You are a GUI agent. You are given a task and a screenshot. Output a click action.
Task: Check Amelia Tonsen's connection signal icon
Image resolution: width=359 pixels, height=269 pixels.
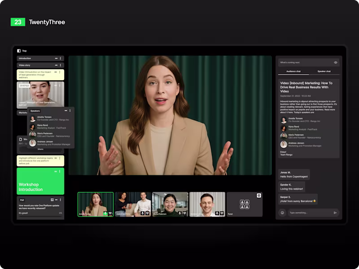click(x=110, y=213)
